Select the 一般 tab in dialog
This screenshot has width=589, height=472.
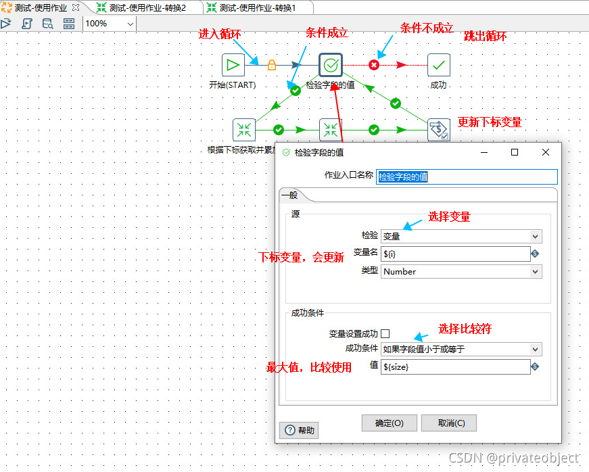pos(290,195)
